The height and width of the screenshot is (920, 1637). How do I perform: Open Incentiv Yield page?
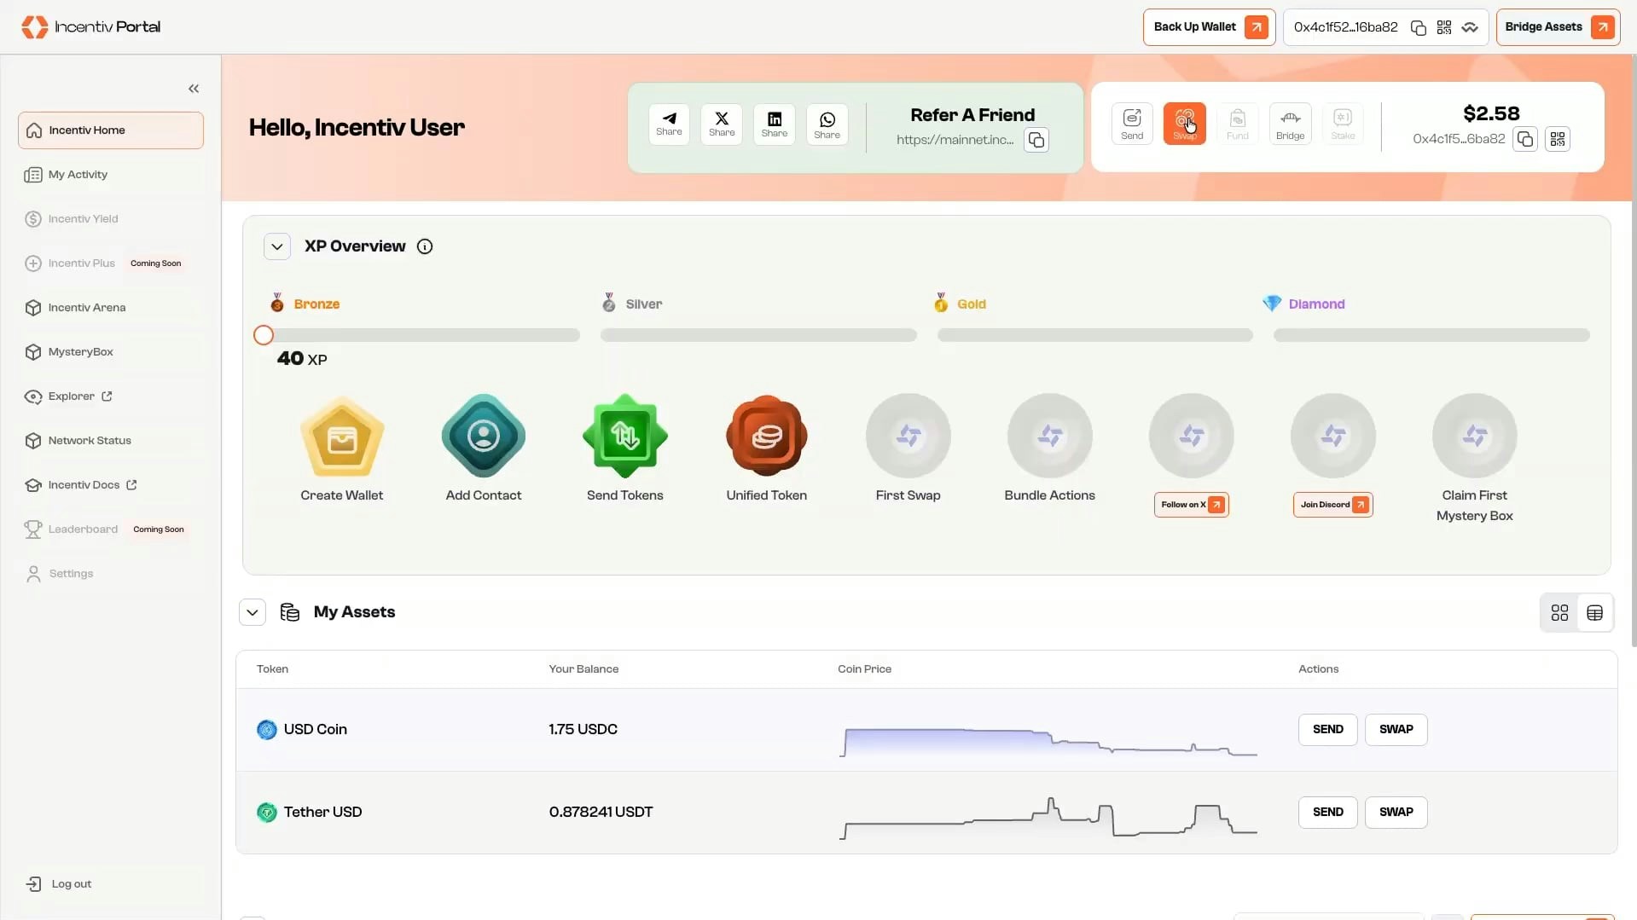111,219
